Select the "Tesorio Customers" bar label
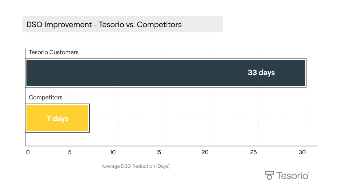 tap(53, 52)
